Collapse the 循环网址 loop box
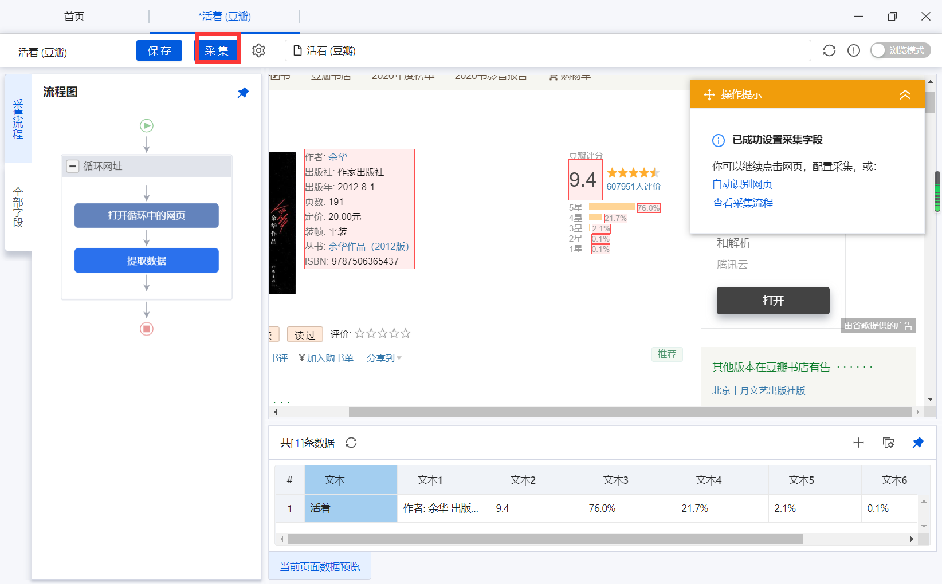 [73, 167]
